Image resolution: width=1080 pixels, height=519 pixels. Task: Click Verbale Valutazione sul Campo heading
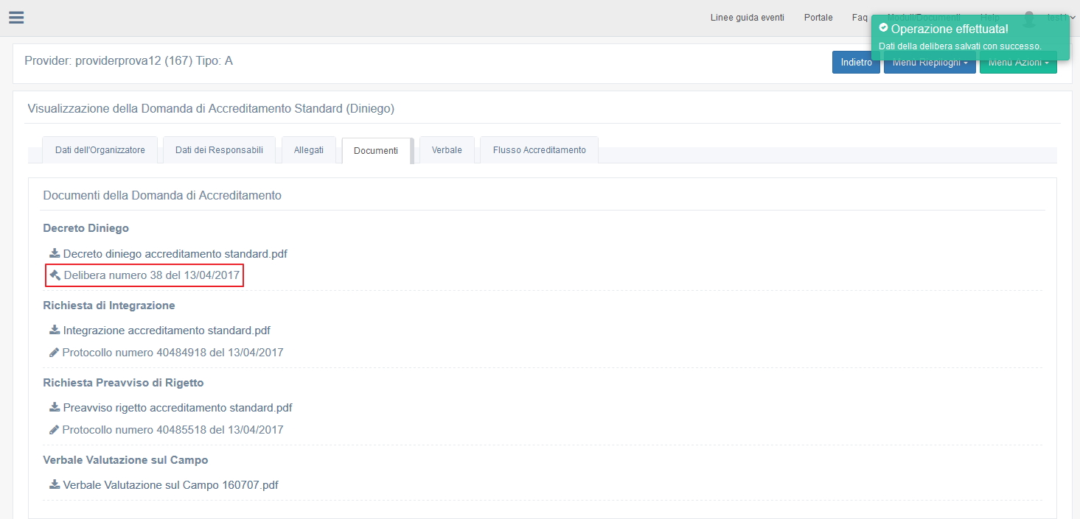pos(125,460)
